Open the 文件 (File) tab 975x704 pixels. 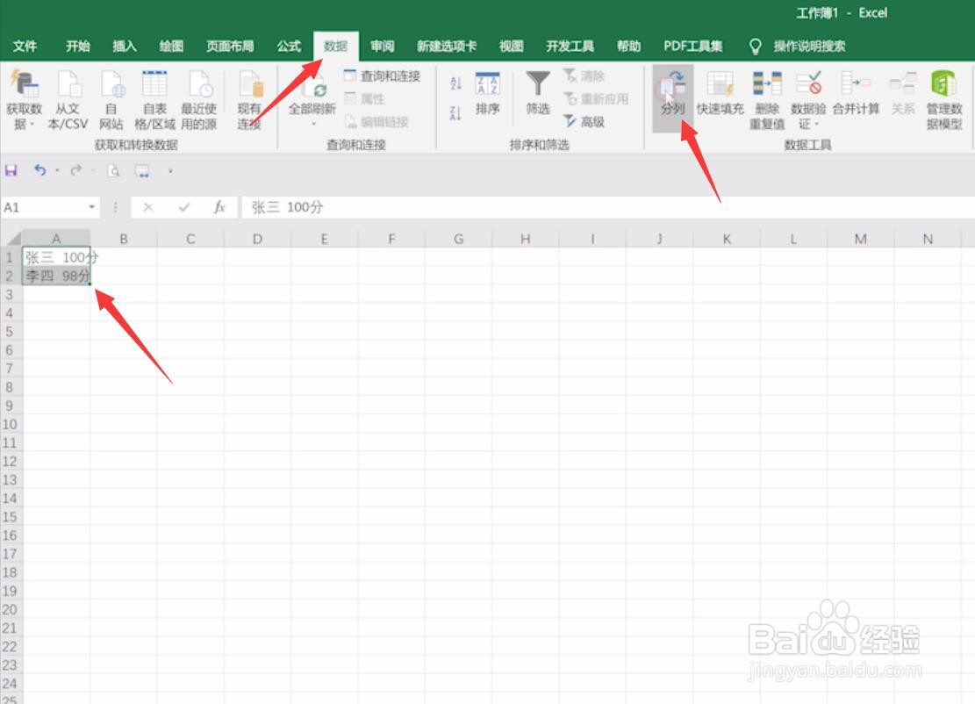25,46
